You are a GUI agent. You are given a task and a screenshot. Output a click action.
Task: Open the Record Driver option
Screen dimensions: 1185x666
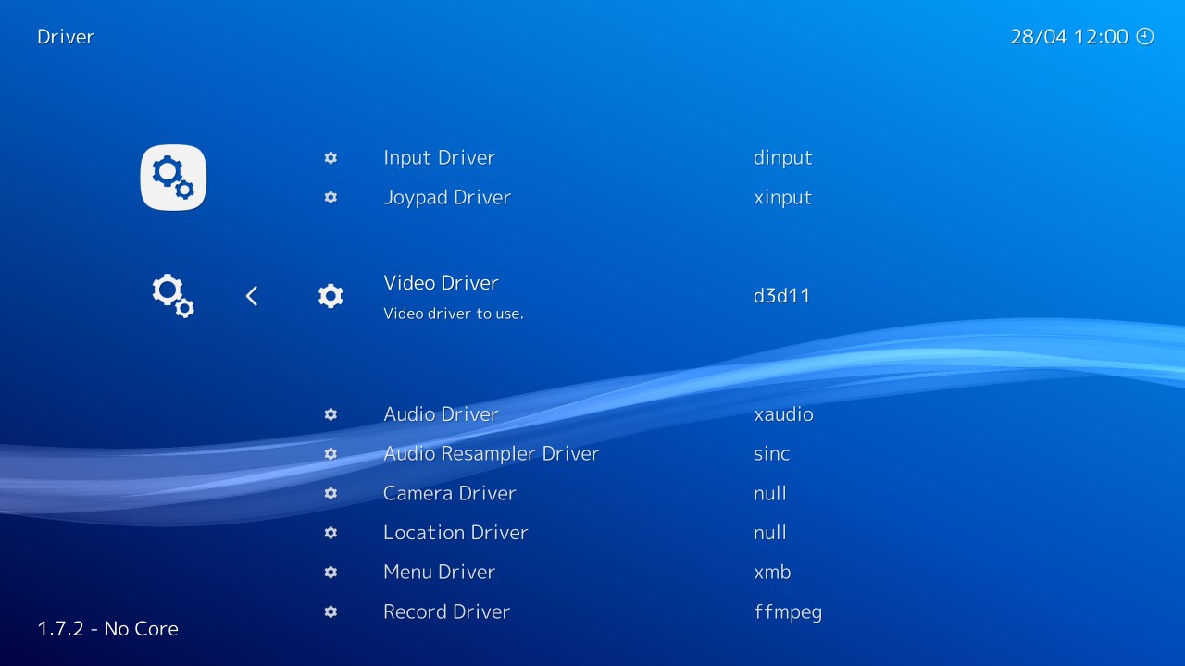click(446, 612)
